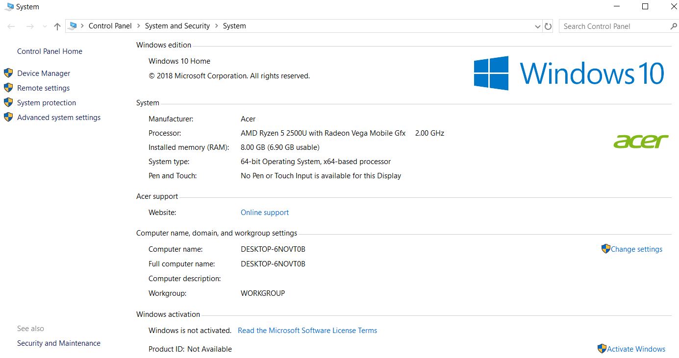The width and height of the screenshot is (679, 358).
Task: Go up one level with up arrow
Action: point(57,26)
